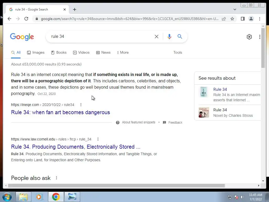Submit search with the magnifier icon
This screenshot has height=202, width=269.
pos(180,36)
